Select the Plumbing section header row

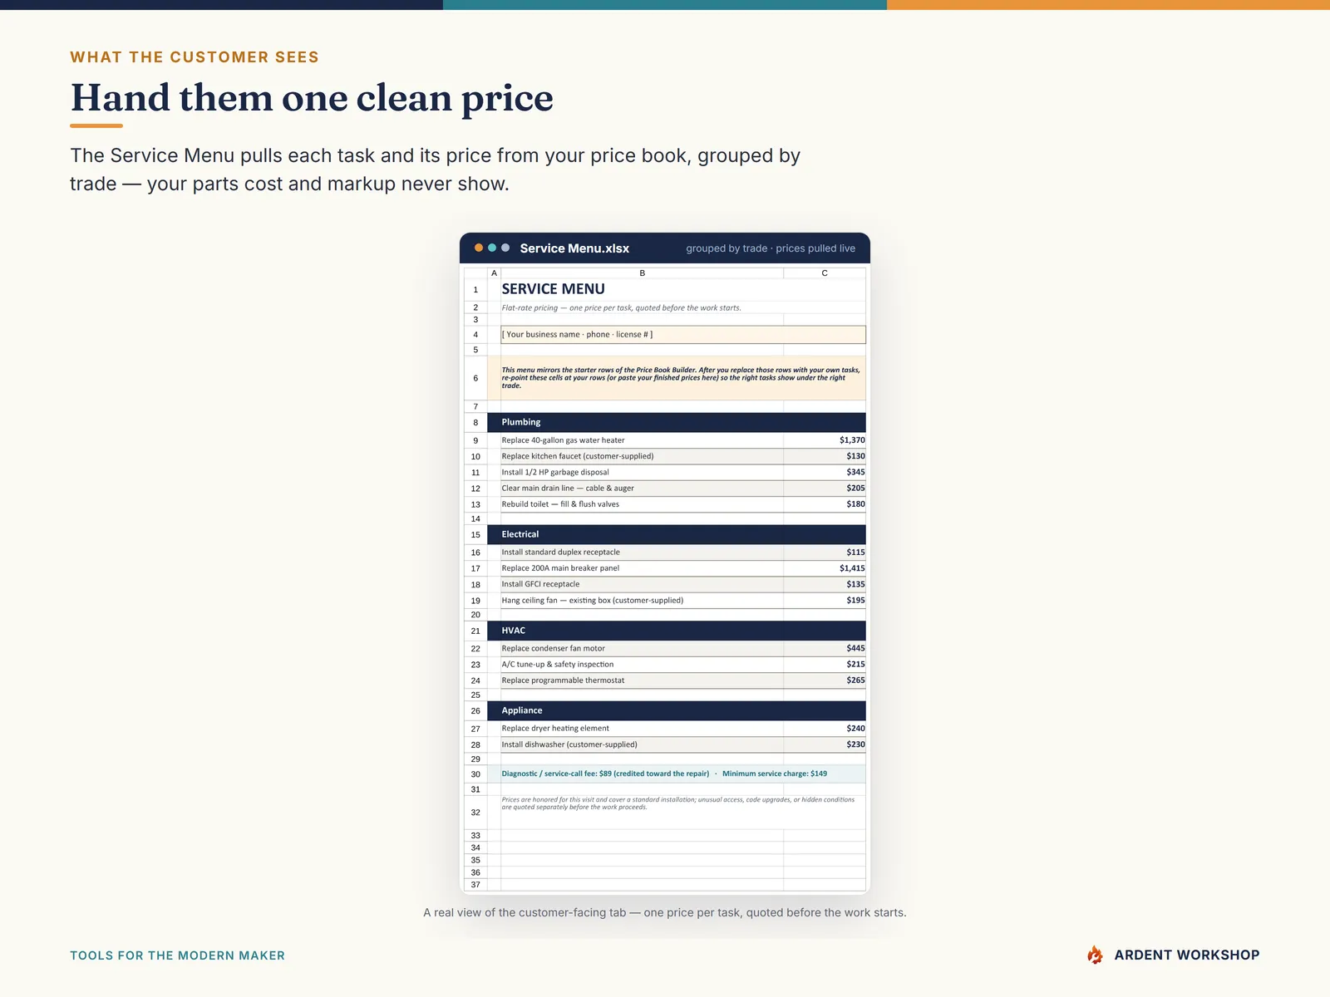click(x=677, y=422)
